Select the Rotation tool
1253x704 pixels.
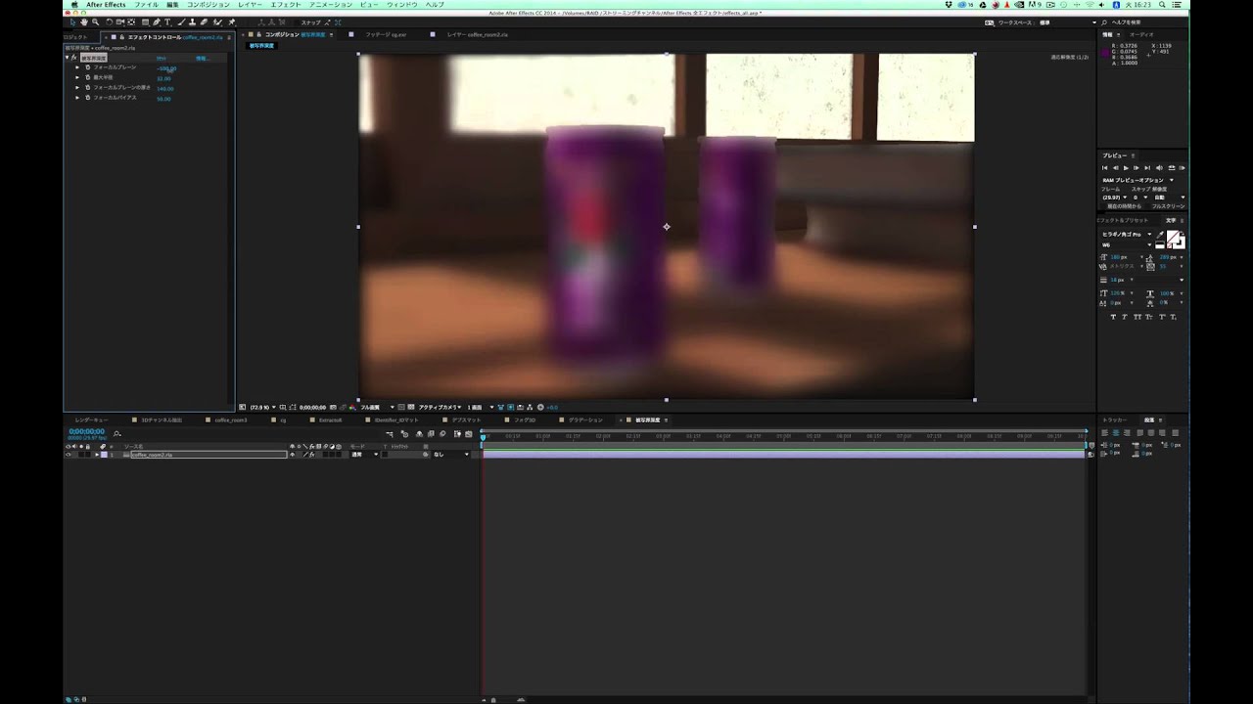tap(109, 22)
